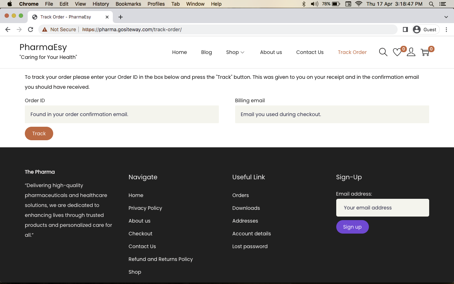Click the keyboard input source icon
Image resolution: width=454 pixels, height=284 pixels.
(348, 4)
